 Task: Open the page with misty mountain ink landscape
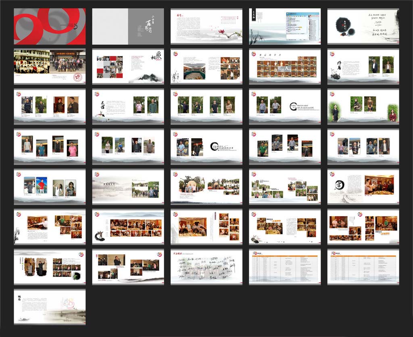[x=128, y=187]
